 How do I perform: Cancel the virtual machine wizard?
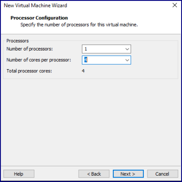(162, 174)
